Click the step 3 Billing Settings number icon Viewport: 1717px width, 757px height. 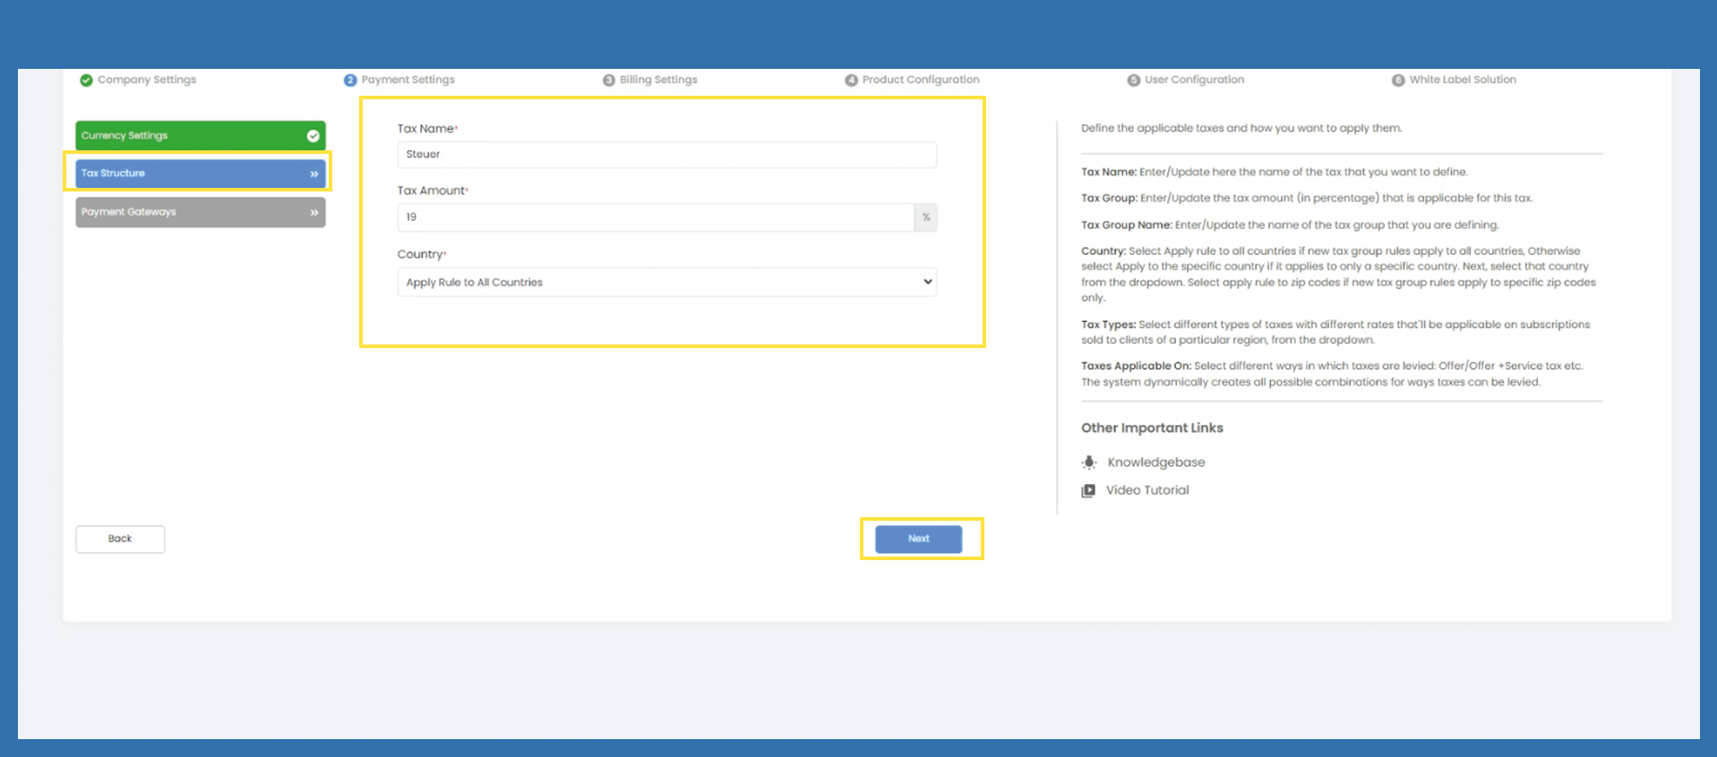click(x=609, y=81)
